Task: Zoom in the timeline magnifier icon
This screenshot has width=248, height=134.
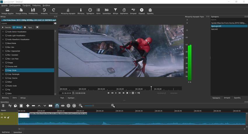Action: 113,106
